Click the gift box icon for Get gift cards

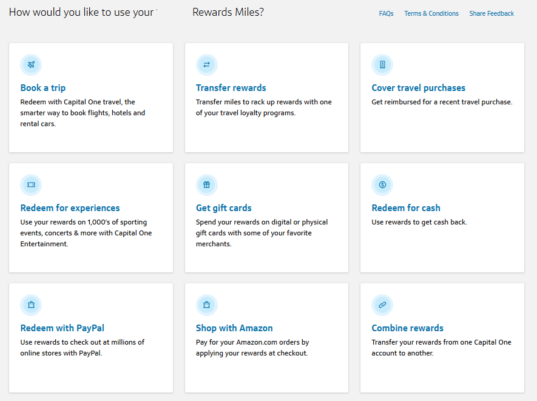click(x=206, y=184)
